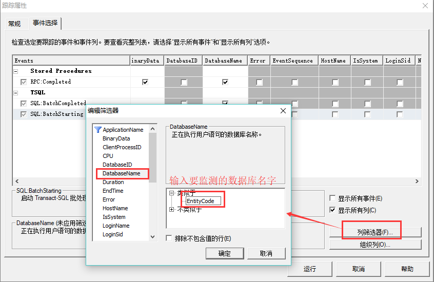Screen dimensions: 434x282
Task: Switch to the 常规 tab
Action: coord(14,24)
